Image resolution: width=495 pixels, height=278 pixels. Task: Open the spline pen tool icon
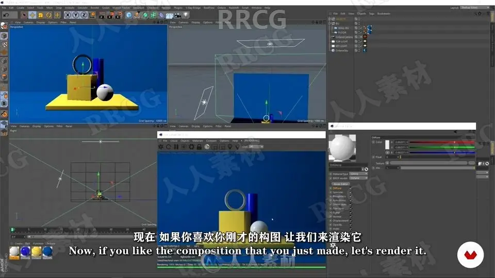[137, 15]
